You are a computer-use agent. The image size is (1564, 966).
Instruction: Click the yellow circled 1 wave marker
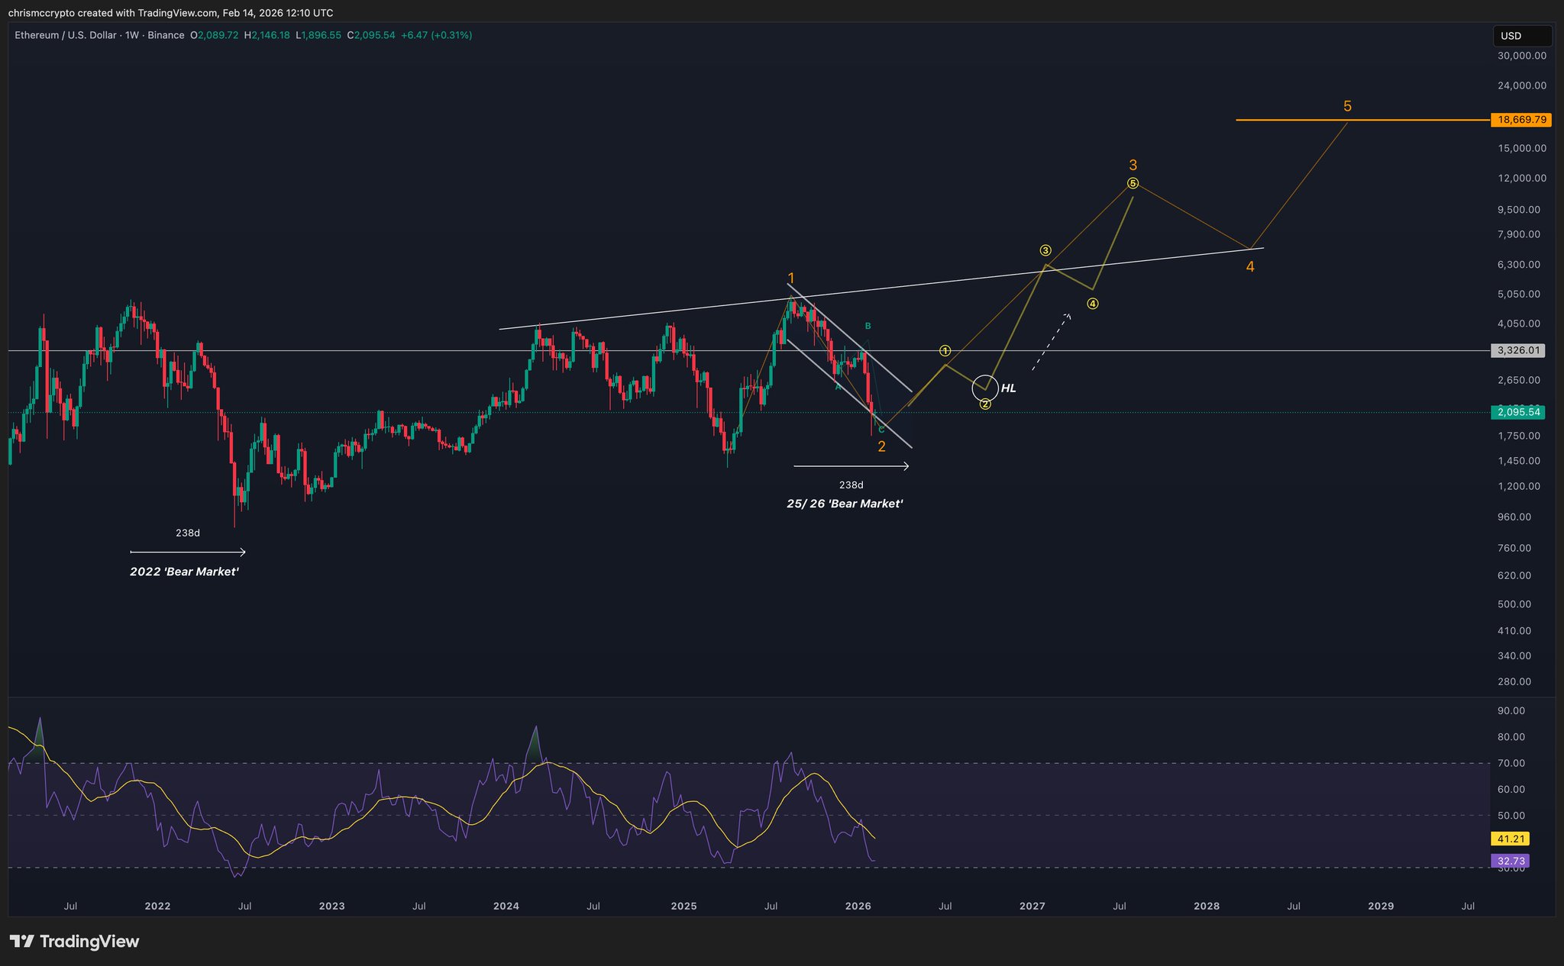[945, 351]
